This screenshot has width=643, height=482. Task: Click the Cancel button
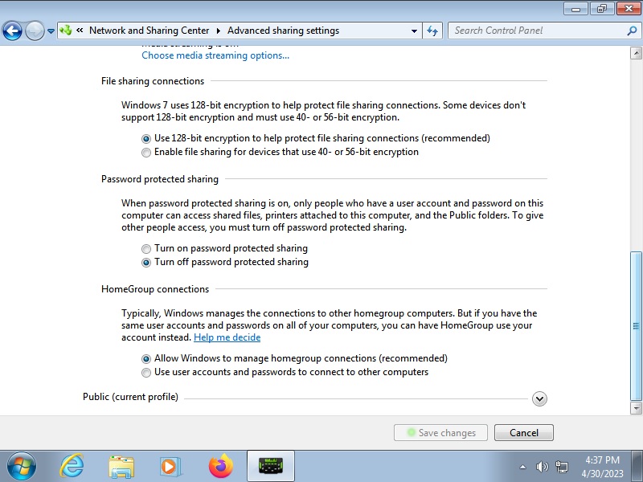524,432
